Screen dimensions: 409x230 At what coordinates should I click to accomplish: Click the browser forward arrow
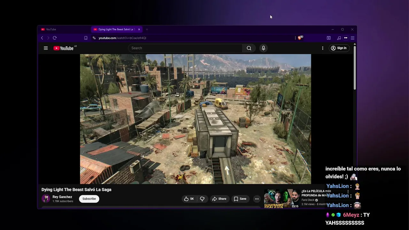click(x=48, y=38)
